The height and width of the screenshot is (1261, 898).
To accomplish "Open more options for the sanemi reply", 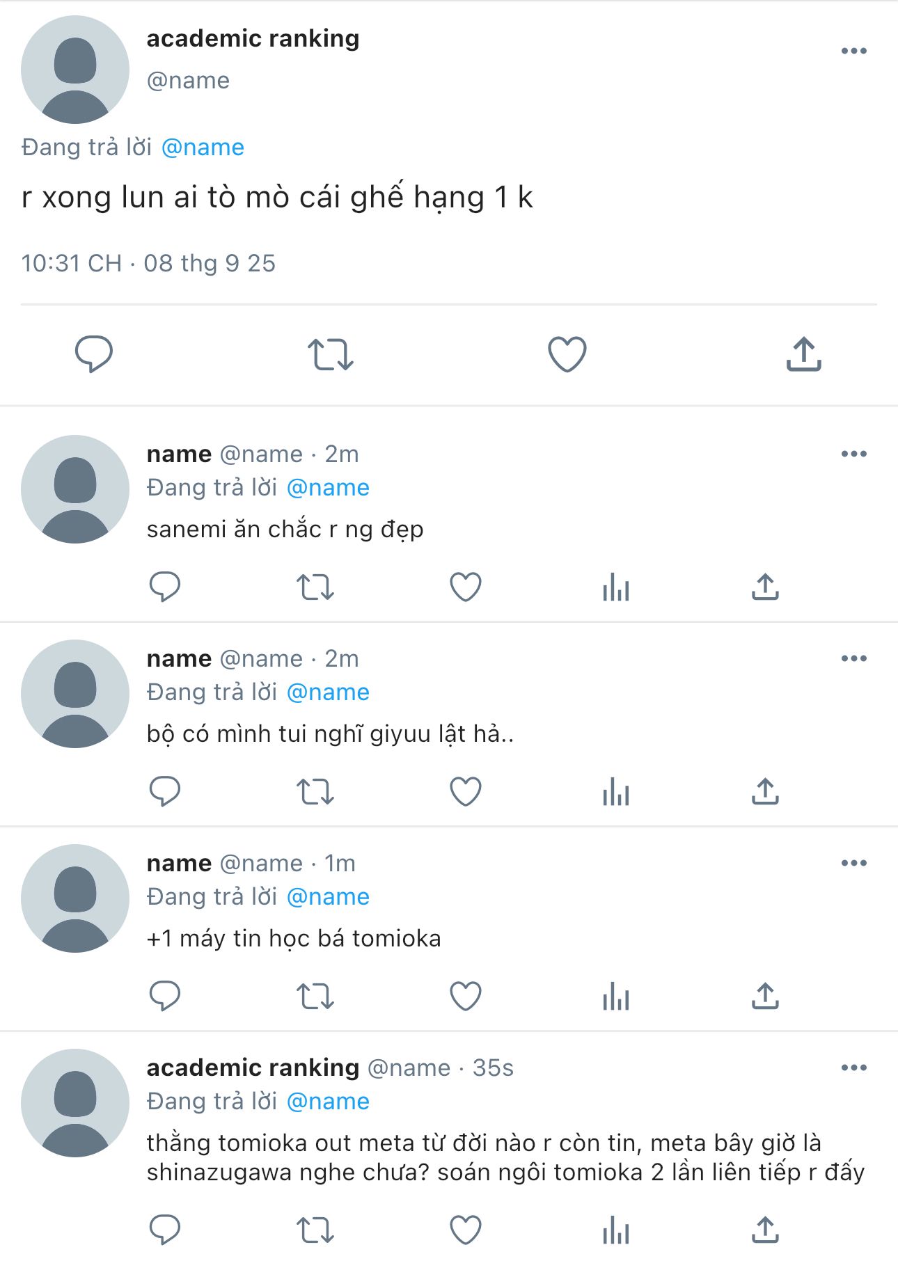I will click(x=853, y=454).
